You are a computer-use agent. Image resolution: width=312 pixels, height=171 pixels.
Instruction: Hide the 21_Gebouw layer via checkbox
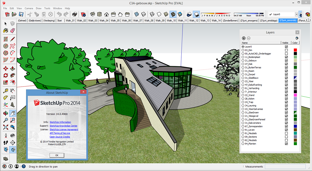pos(286,60)
